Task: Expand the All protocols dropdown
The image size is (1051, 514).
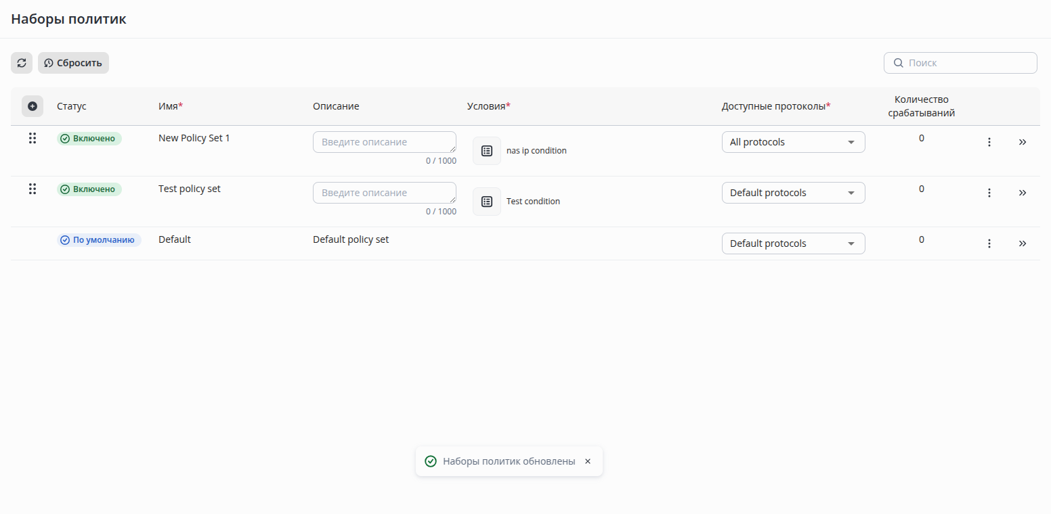Action: [x=793, y=142]
